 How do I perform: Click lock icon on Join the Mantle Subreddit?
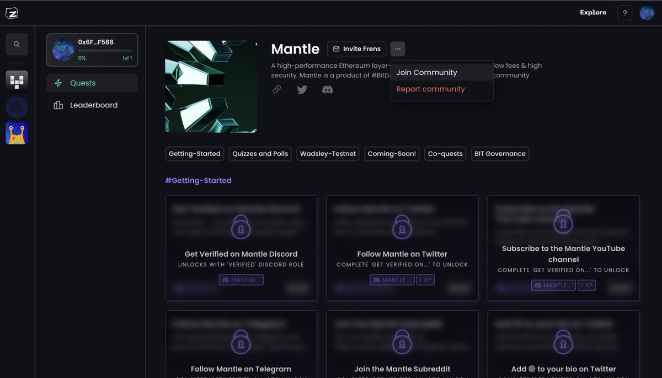point(402,341)
